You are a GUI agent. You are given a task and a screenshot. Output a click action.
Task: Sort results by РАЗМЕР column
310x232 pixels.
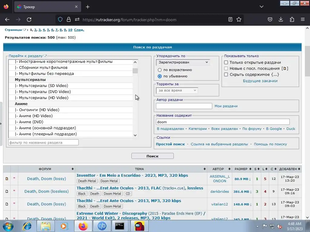(242, 169)
